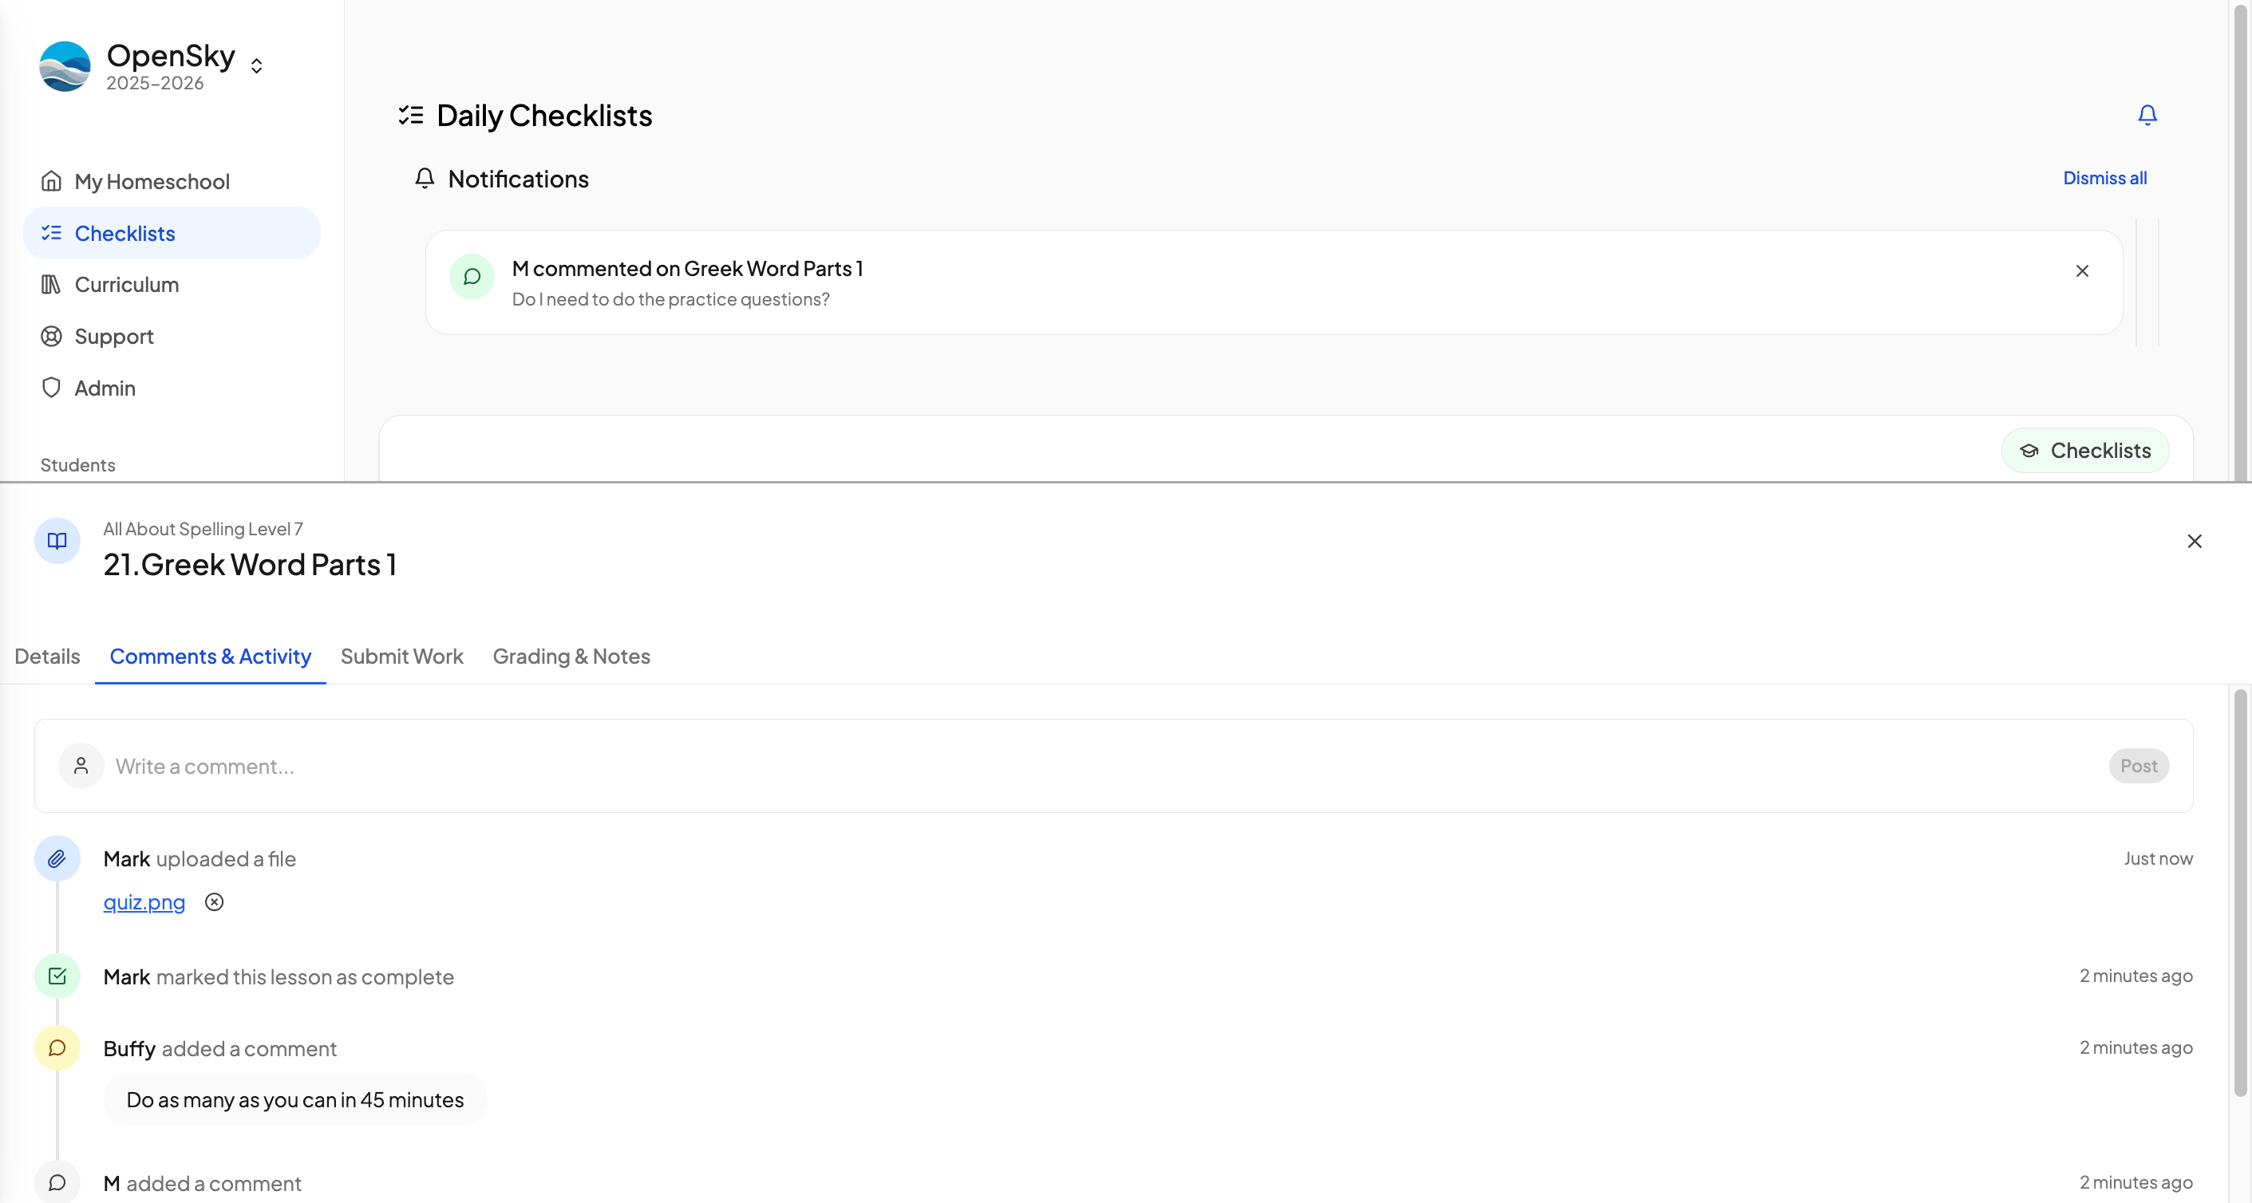2252x1203 pixels.
Task: Go to My Homeschool page
Action: tap(152, 182)
